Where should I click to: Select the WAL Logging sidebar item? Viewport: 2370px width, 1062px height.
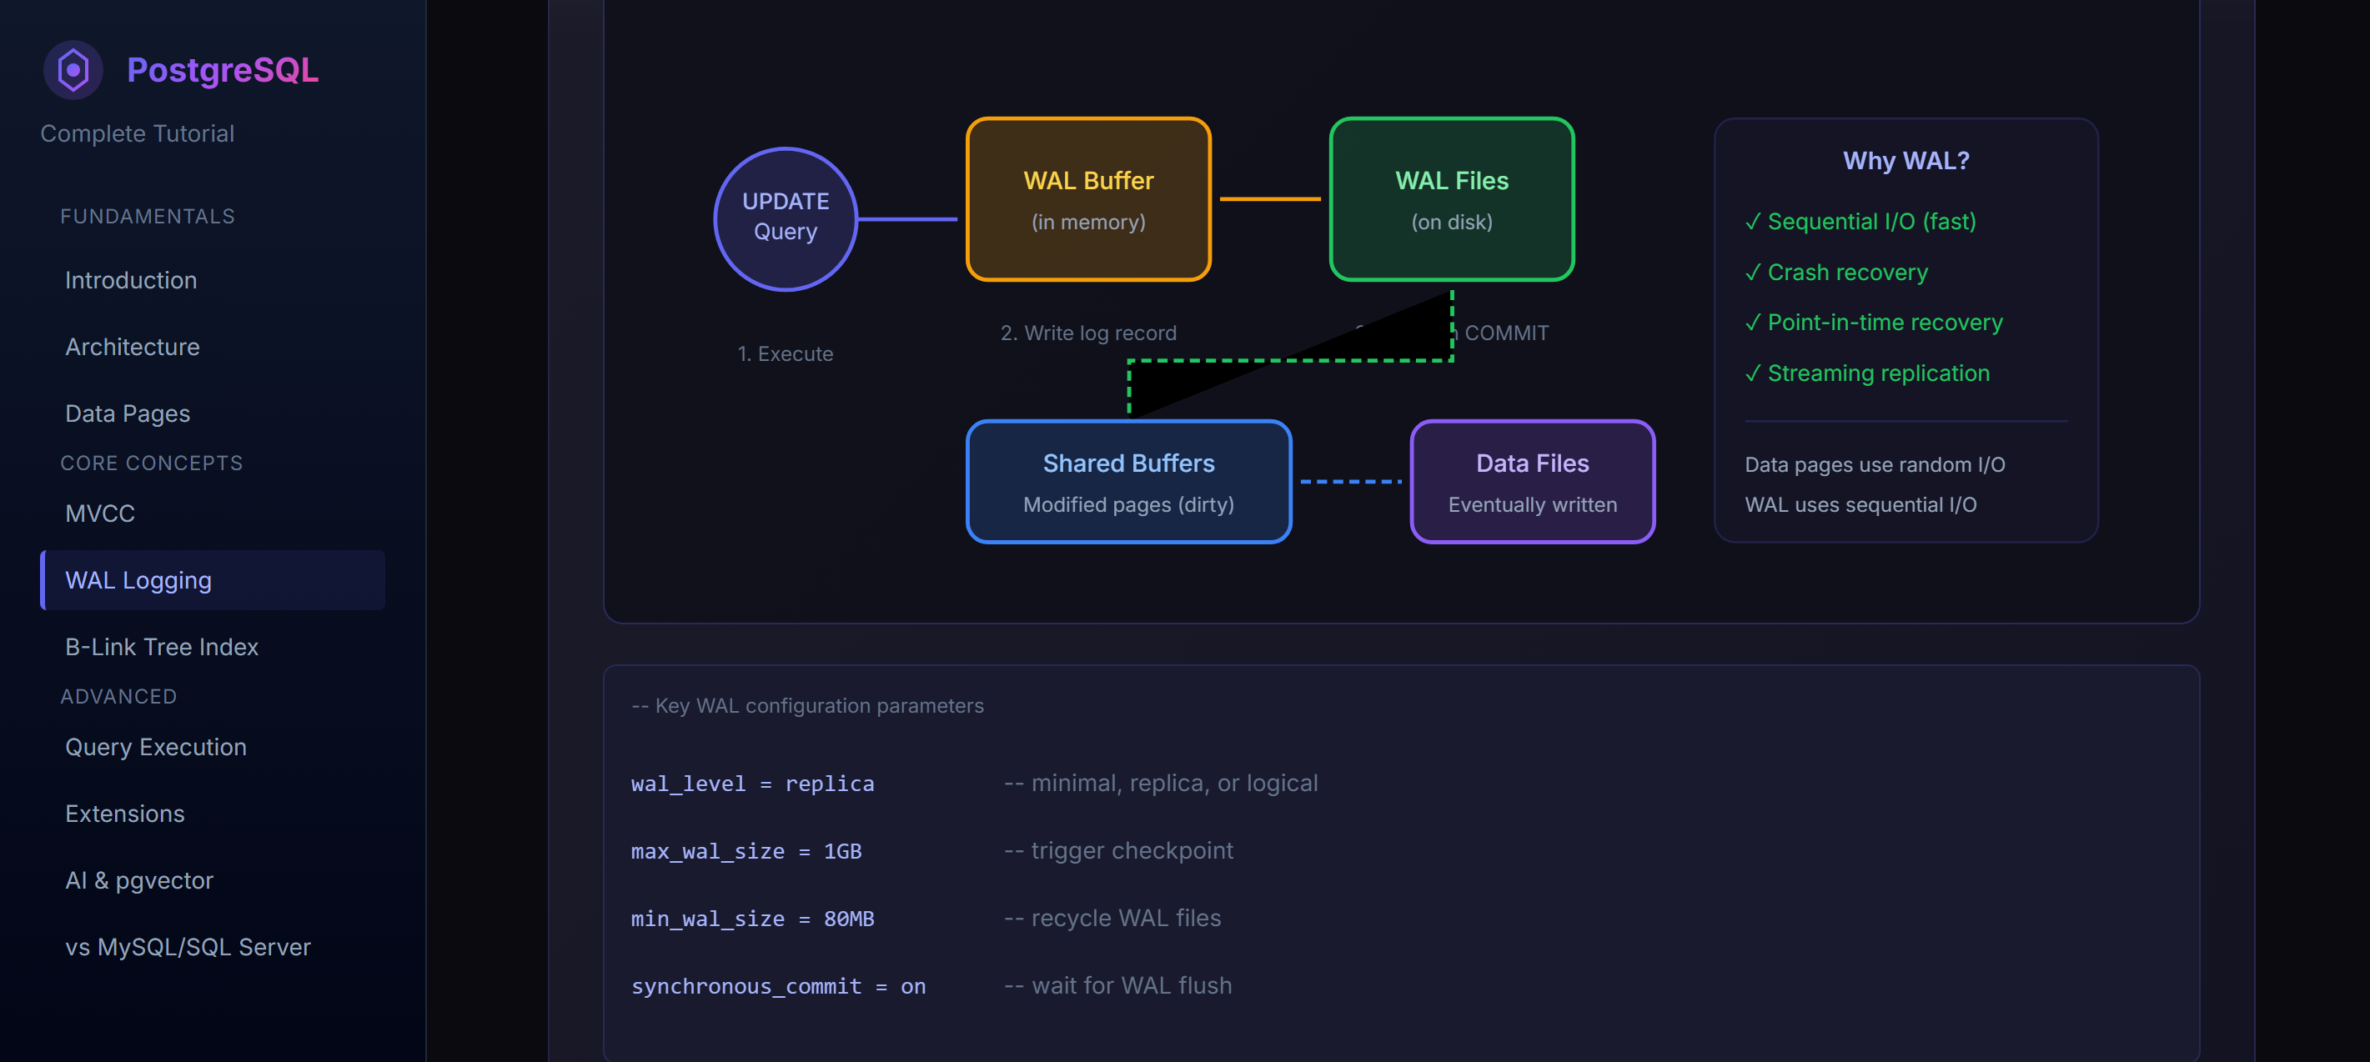[139, 580]
